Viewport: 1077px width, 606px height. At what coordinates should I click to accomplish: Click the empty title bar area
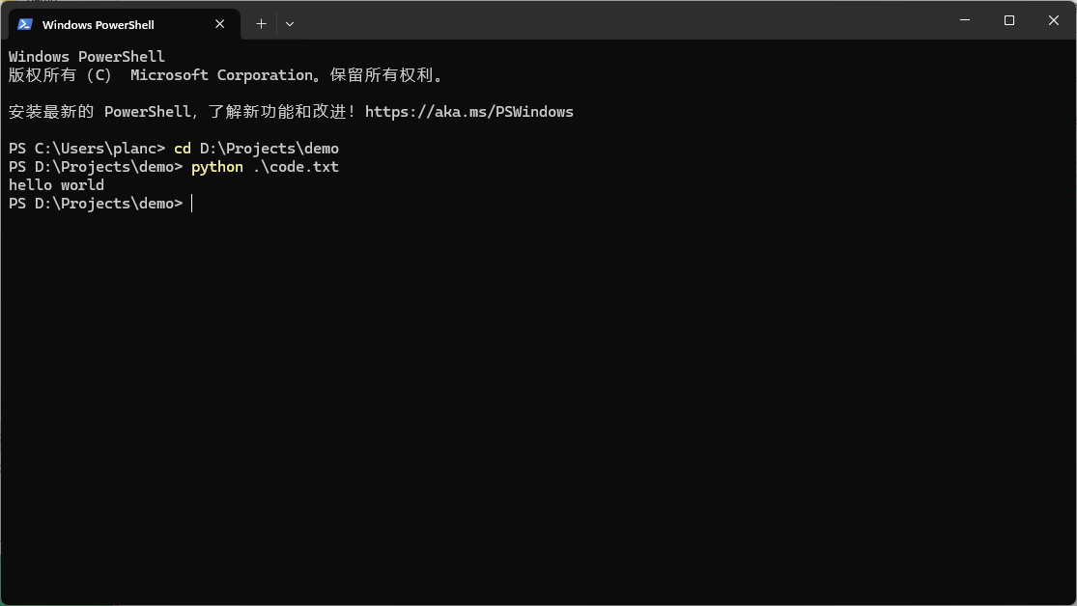pyautogui.click(x=618, y=20)
